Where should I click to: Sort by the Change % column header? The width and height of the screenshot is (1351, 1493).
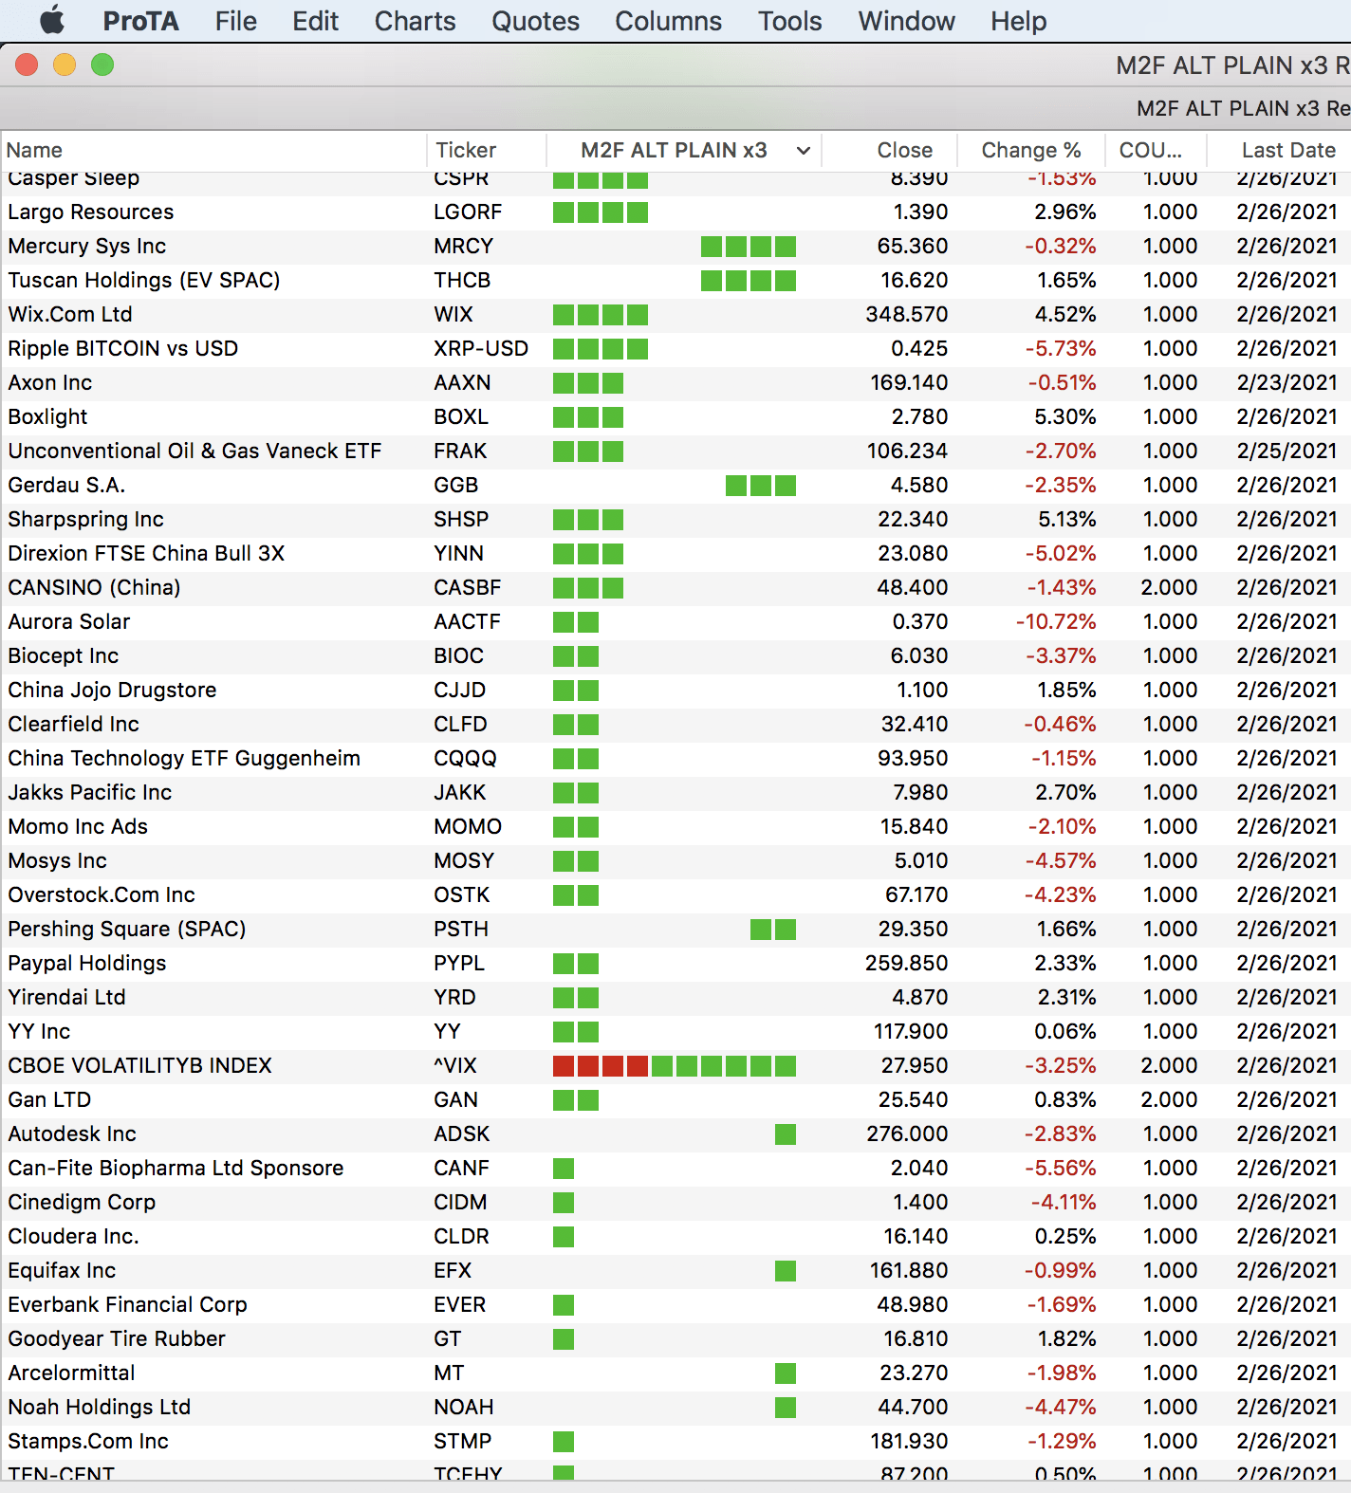coord(1030,150)
